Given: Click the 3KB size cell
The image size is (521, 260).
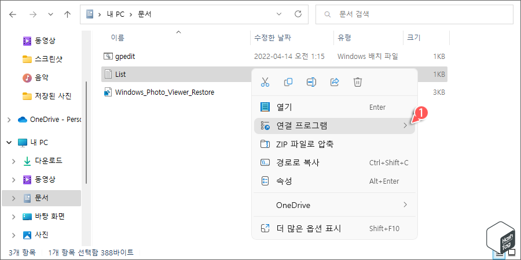Looking at the screenshot, I should (x=439, y=92).
